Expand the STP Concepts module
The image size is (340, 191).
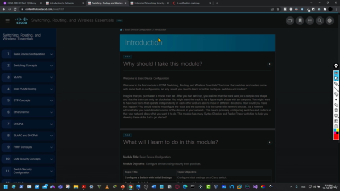pyautogui.click(x=52, y=101)
